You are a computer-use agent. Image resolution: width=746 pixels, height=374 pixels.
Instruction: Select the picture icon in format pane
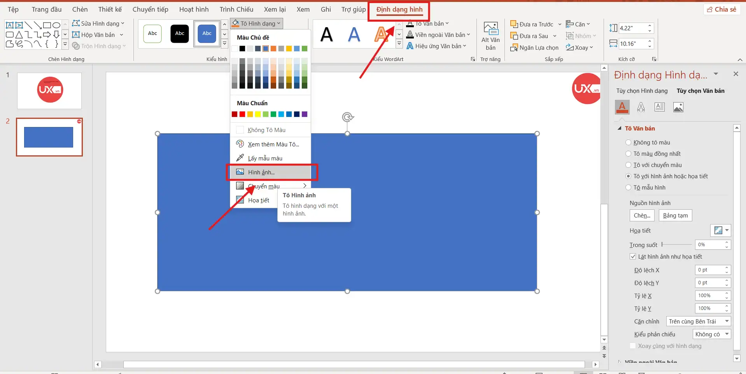pyautogui.click(x=678, y=107)
